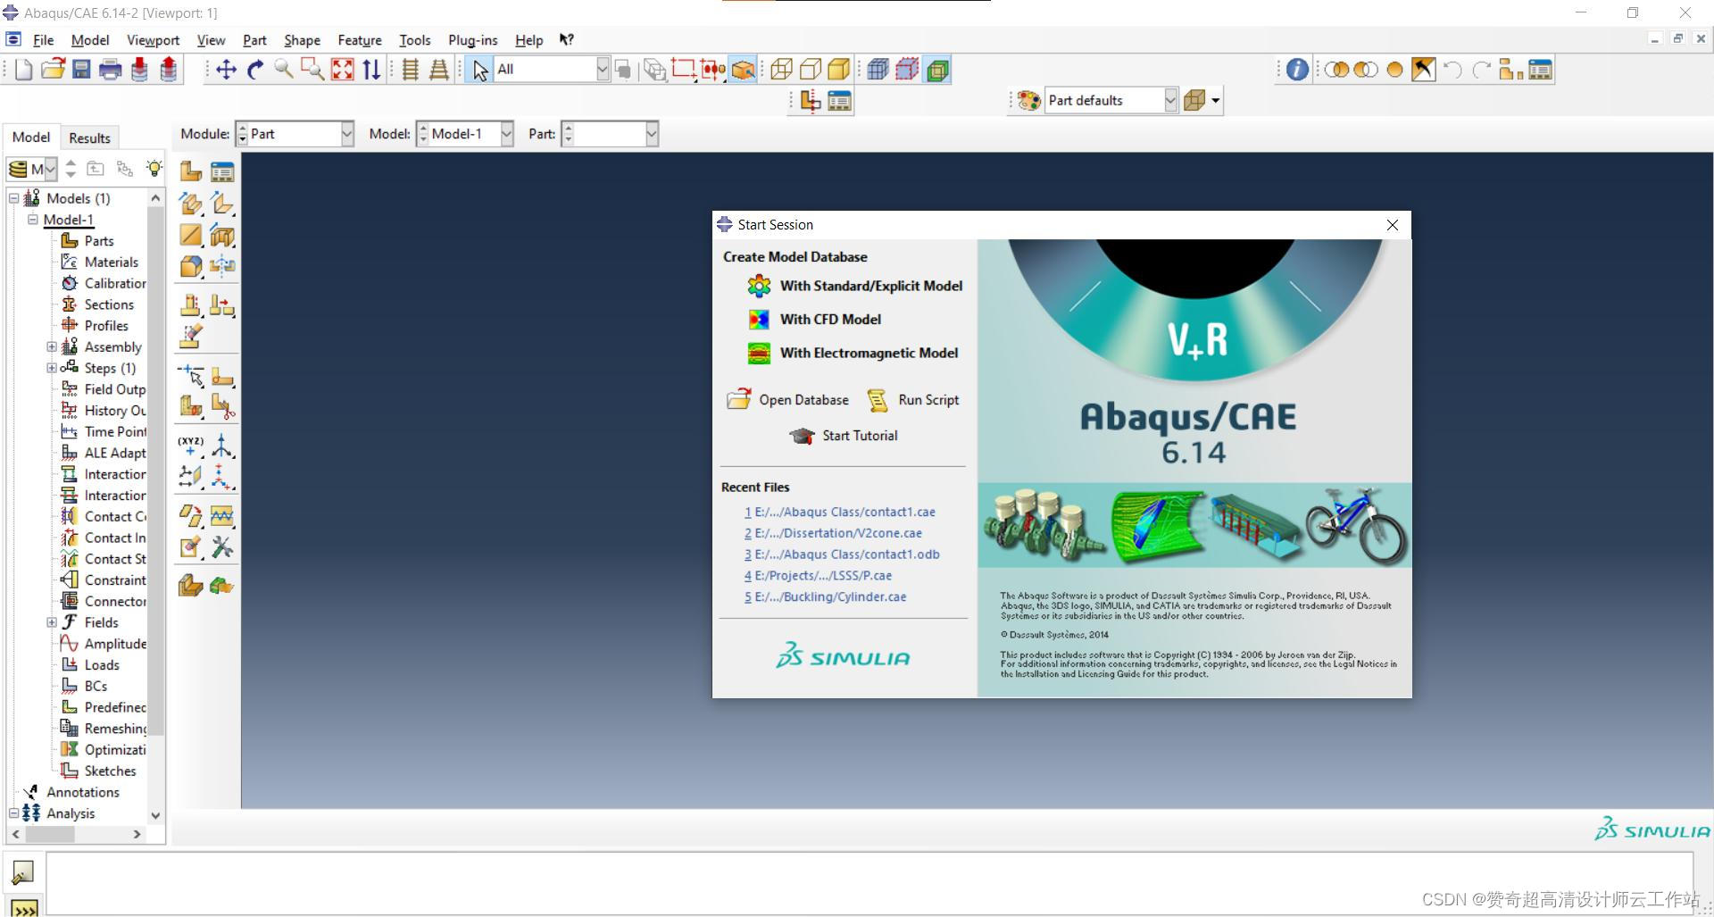Open the Print dialog icon
This screenshot has width=1714, height=917.
coord(110,69)
